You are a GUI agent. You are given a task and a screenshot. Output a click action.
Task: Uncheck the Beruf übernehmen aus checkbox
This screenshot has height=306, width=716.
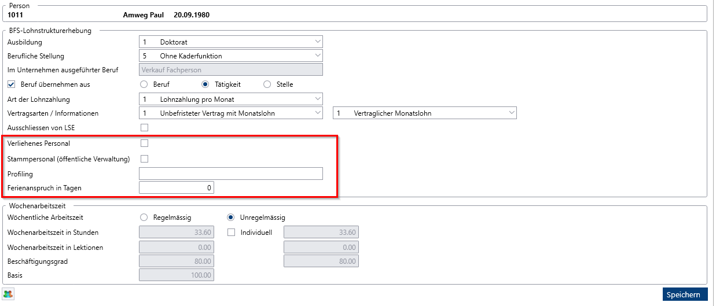pyautogui.click(x=11, y=84)
